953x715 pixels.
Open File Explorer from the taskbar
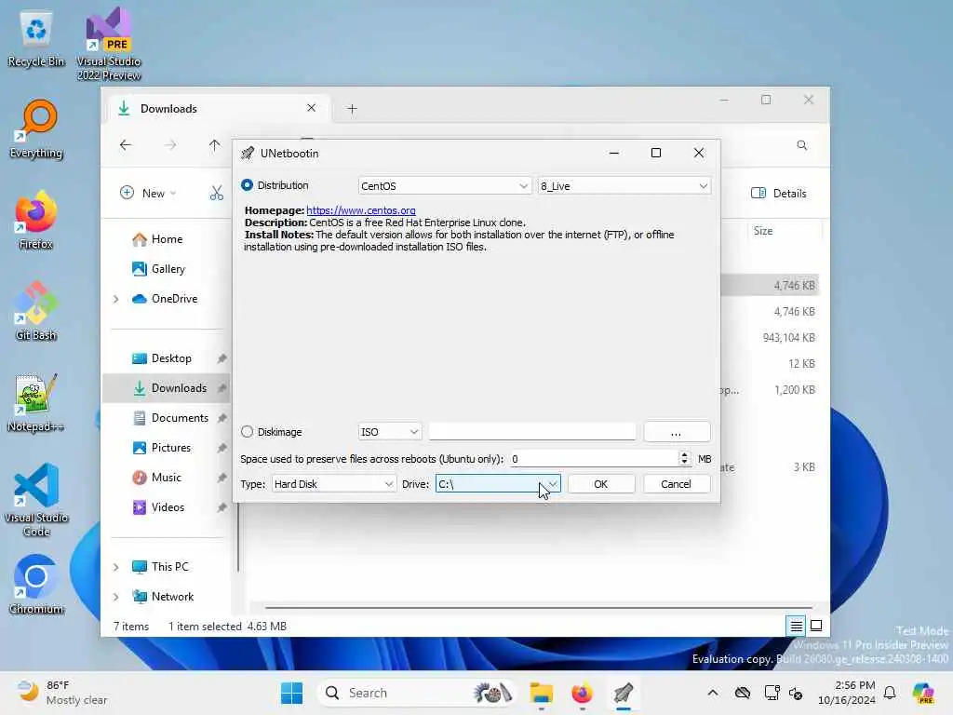coord(541,693)
